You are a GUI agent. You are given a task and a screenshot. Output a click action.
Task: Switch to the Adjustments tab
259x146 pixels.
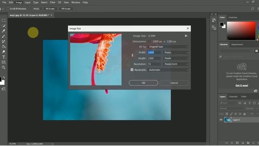coord(237,44)
